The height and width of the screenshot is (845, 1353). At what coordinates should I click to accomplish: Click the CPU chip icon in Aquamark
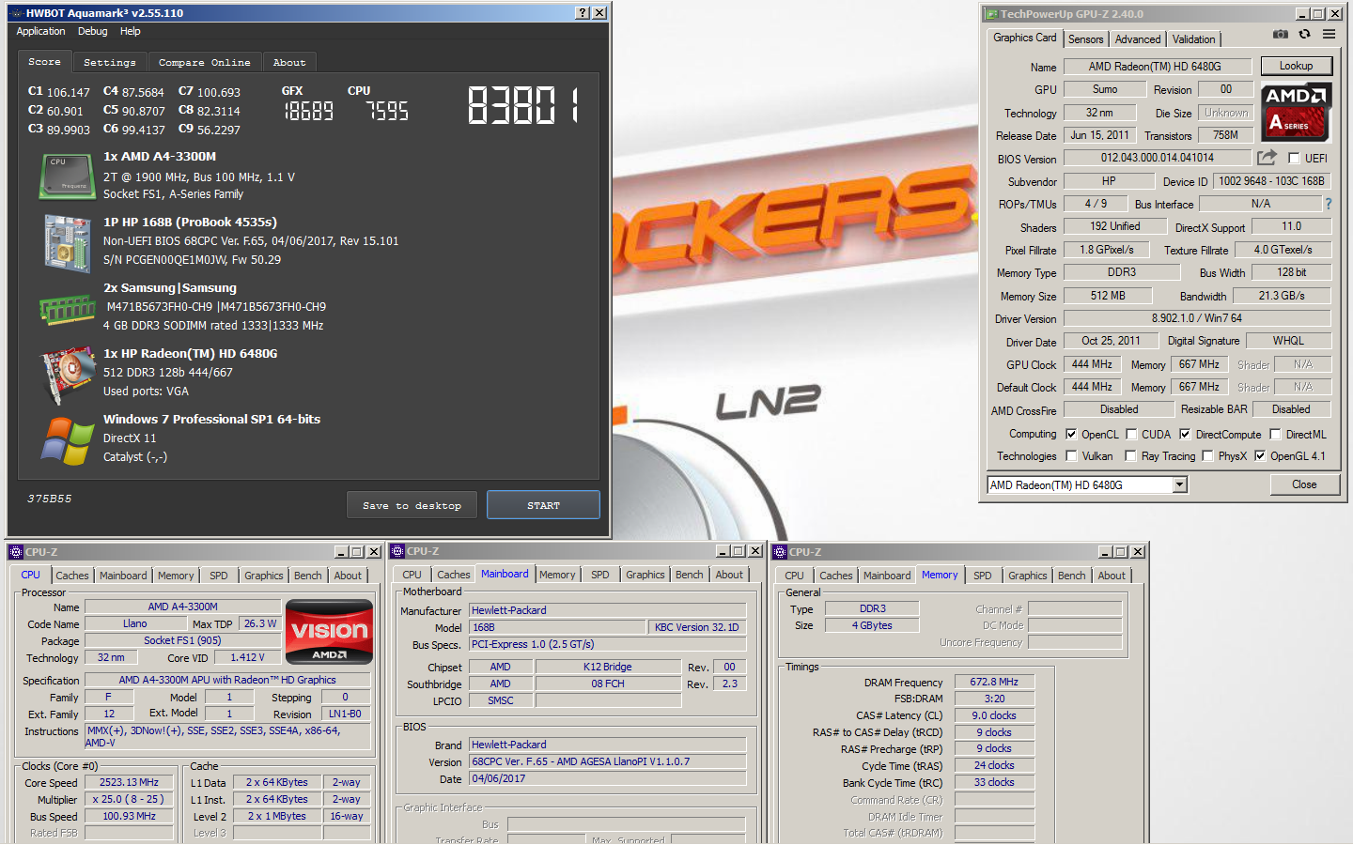click(67, 176)
